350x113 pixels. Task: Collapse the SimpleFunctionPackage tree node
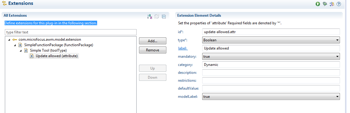click(15, 45)
